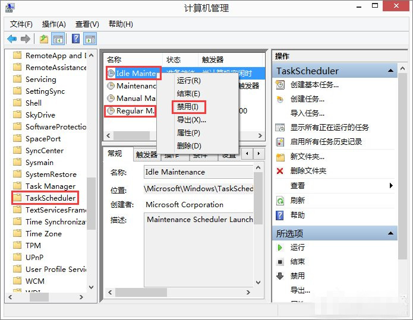413x320 pixels.
Task: Click the Shell folder icon in the tree
Action: coord(17,103)
